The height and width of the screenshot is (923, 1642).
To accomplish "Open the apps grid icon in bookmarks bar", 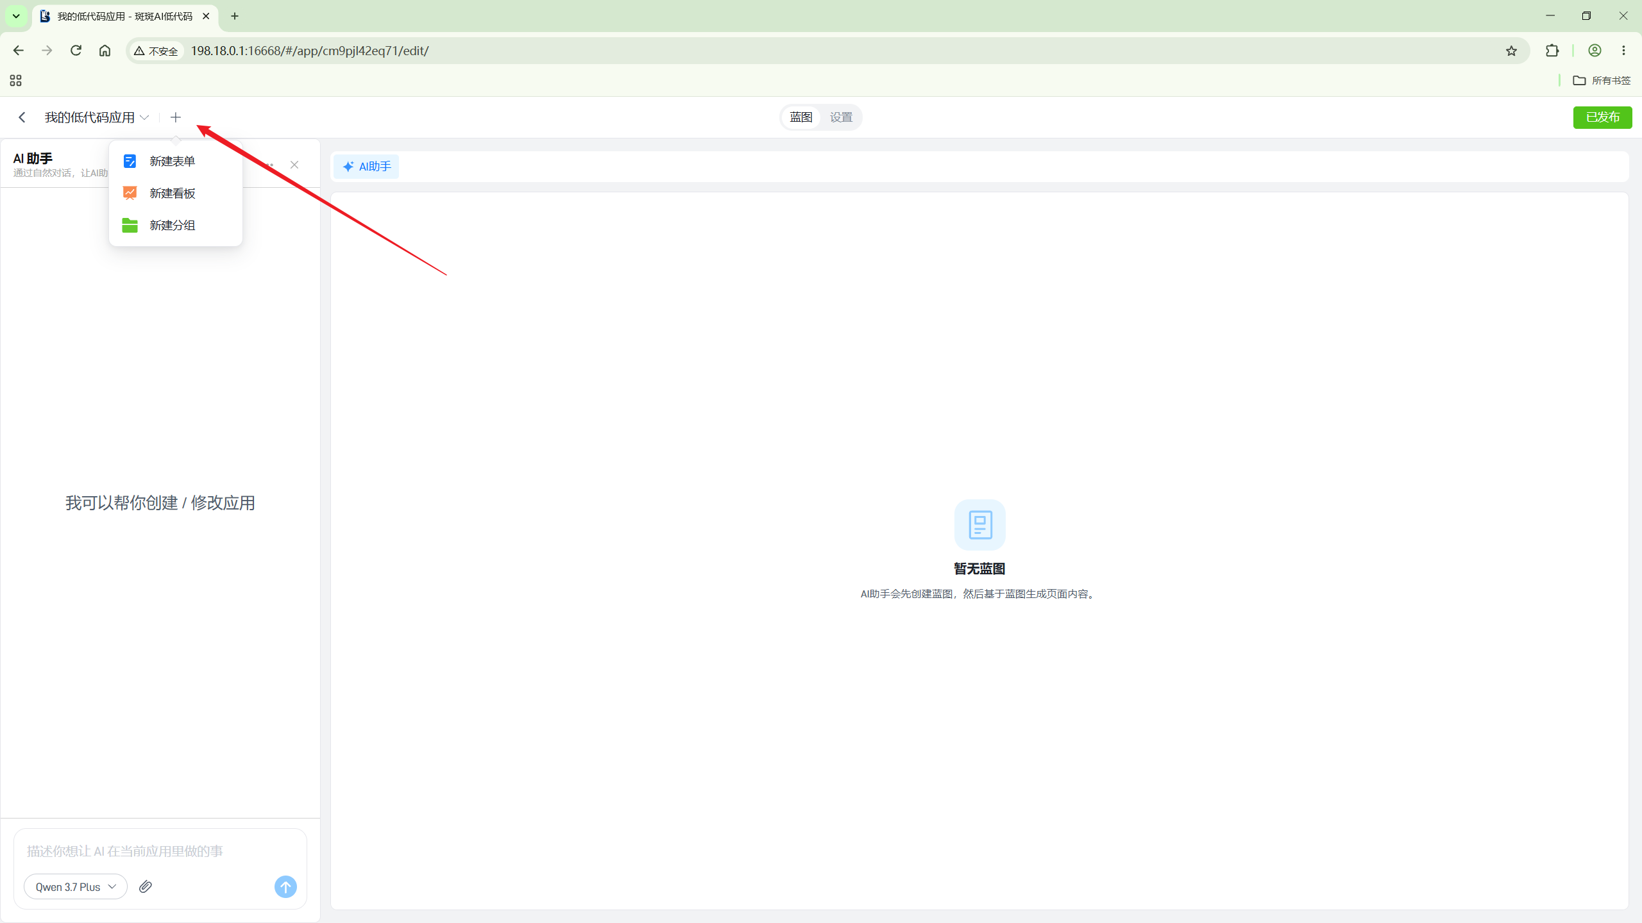I will [16, 80].
